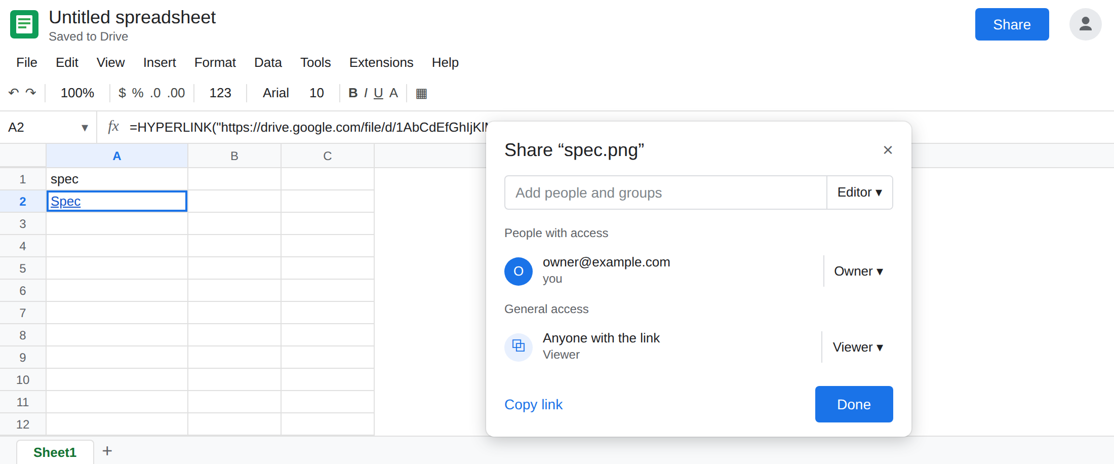The width and height of the screenshot is (1114, 464).
Task: Open the File menu
Action: (x=27, y=62)
